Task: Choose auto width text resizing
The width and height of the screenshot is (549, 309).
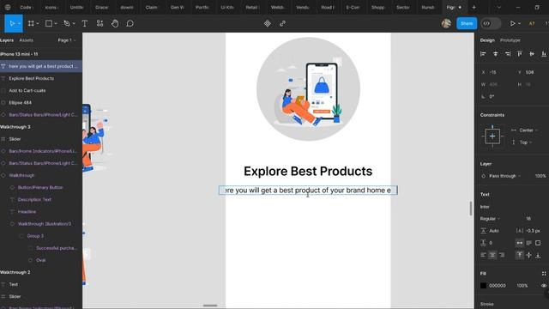Action: (x=520, y=243)
